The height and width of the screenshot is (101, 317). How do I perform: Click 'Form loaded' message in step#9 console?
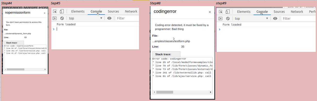click(x=232, y=25)
